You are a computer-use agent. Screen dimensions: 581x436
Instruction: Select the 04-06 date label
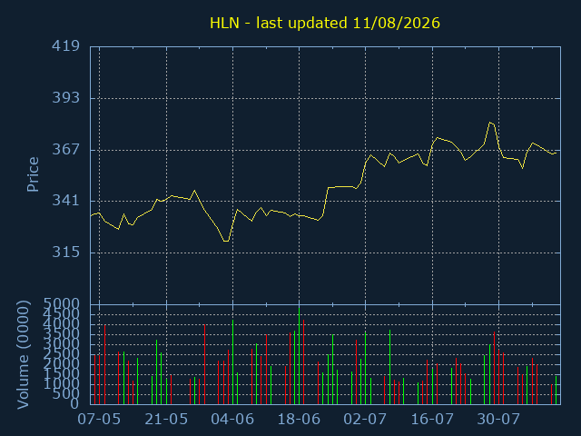coord(232,420)
